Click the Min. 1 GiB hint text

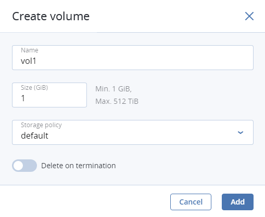pyautogui.click(x=113, y=89)
